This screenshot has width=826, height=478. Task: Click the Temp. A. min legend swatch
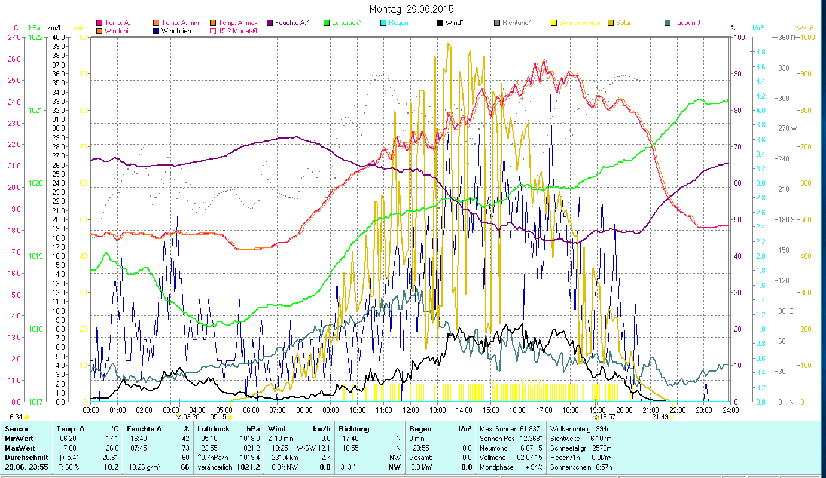[x=156, y=23]
